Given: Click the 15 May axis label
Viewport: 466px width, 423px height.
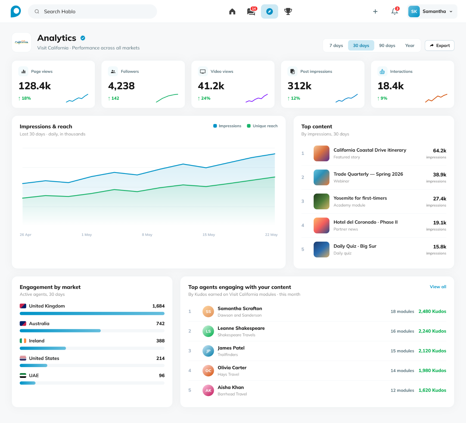Looking at the screenshot, I should [209, 235].
